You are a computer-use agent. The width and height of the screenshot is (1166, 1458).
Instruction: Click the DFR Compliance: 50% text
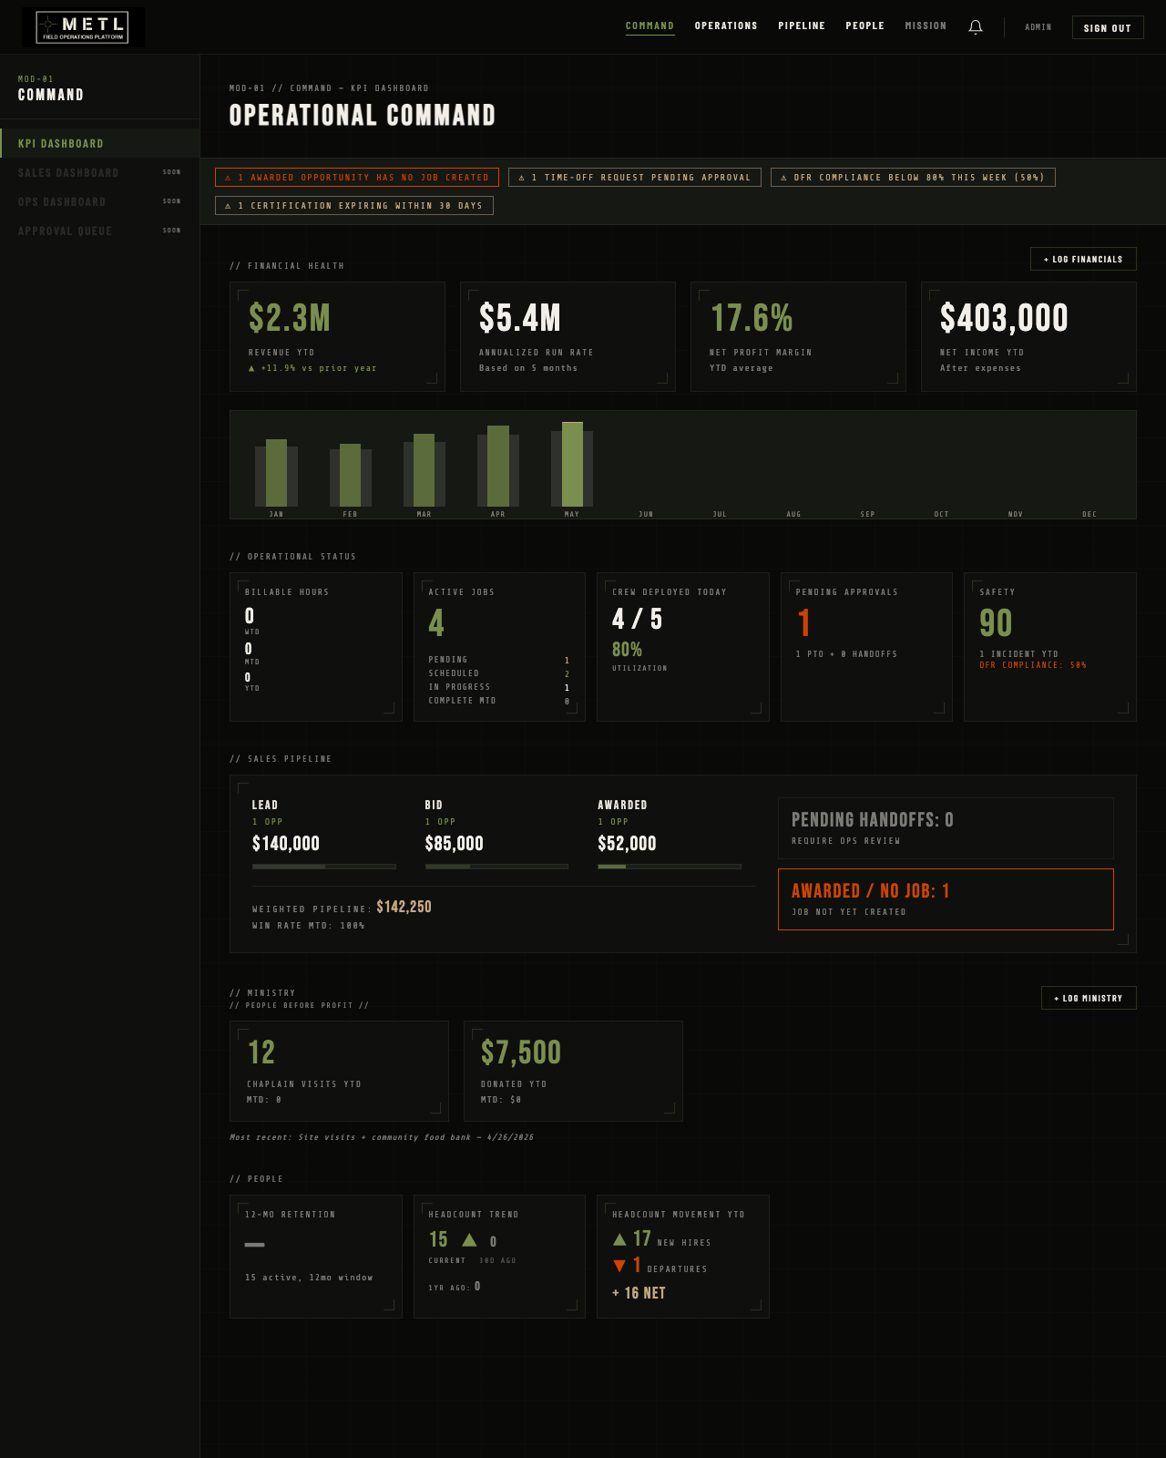point(1033,665)
